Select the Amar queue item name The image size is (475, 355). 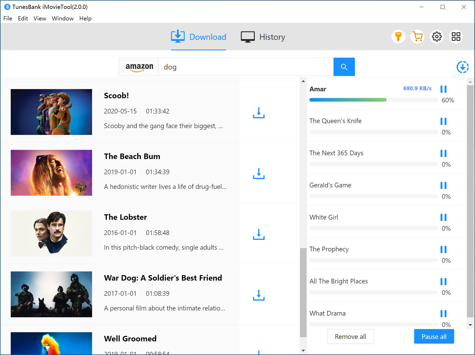(x=318, y=89)
